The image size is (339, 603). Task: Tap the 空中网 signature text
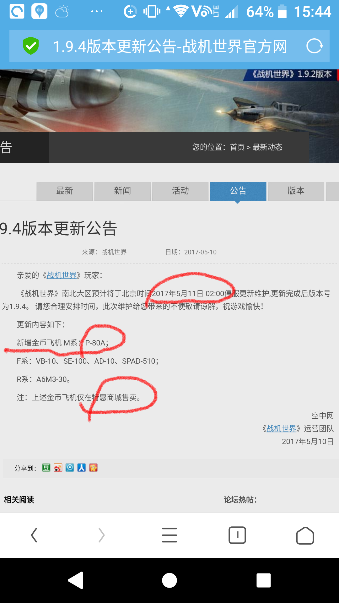(x=322, y=416)
